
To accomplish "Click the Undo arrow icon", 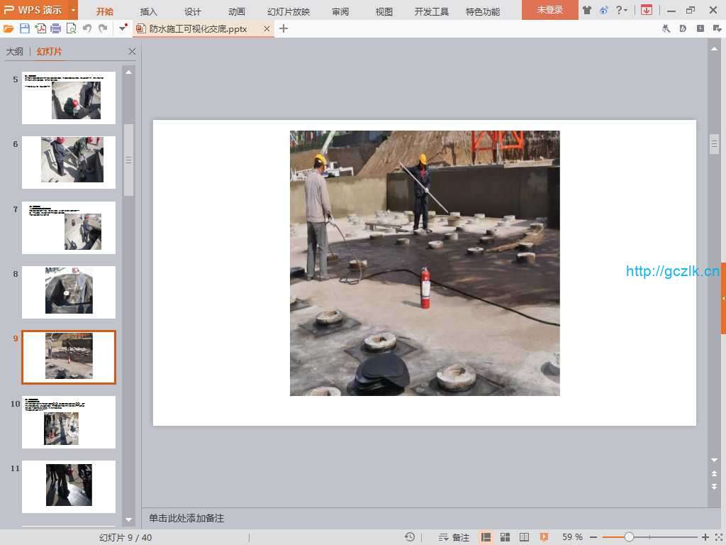I will [87, 28].
